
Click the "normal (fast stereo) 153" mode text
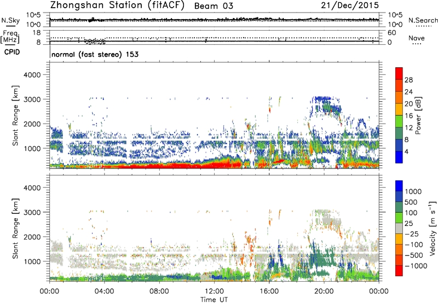pos(95,54)
